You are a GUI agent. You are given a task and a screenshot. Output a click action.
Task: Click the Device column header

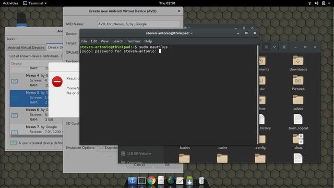36,63
